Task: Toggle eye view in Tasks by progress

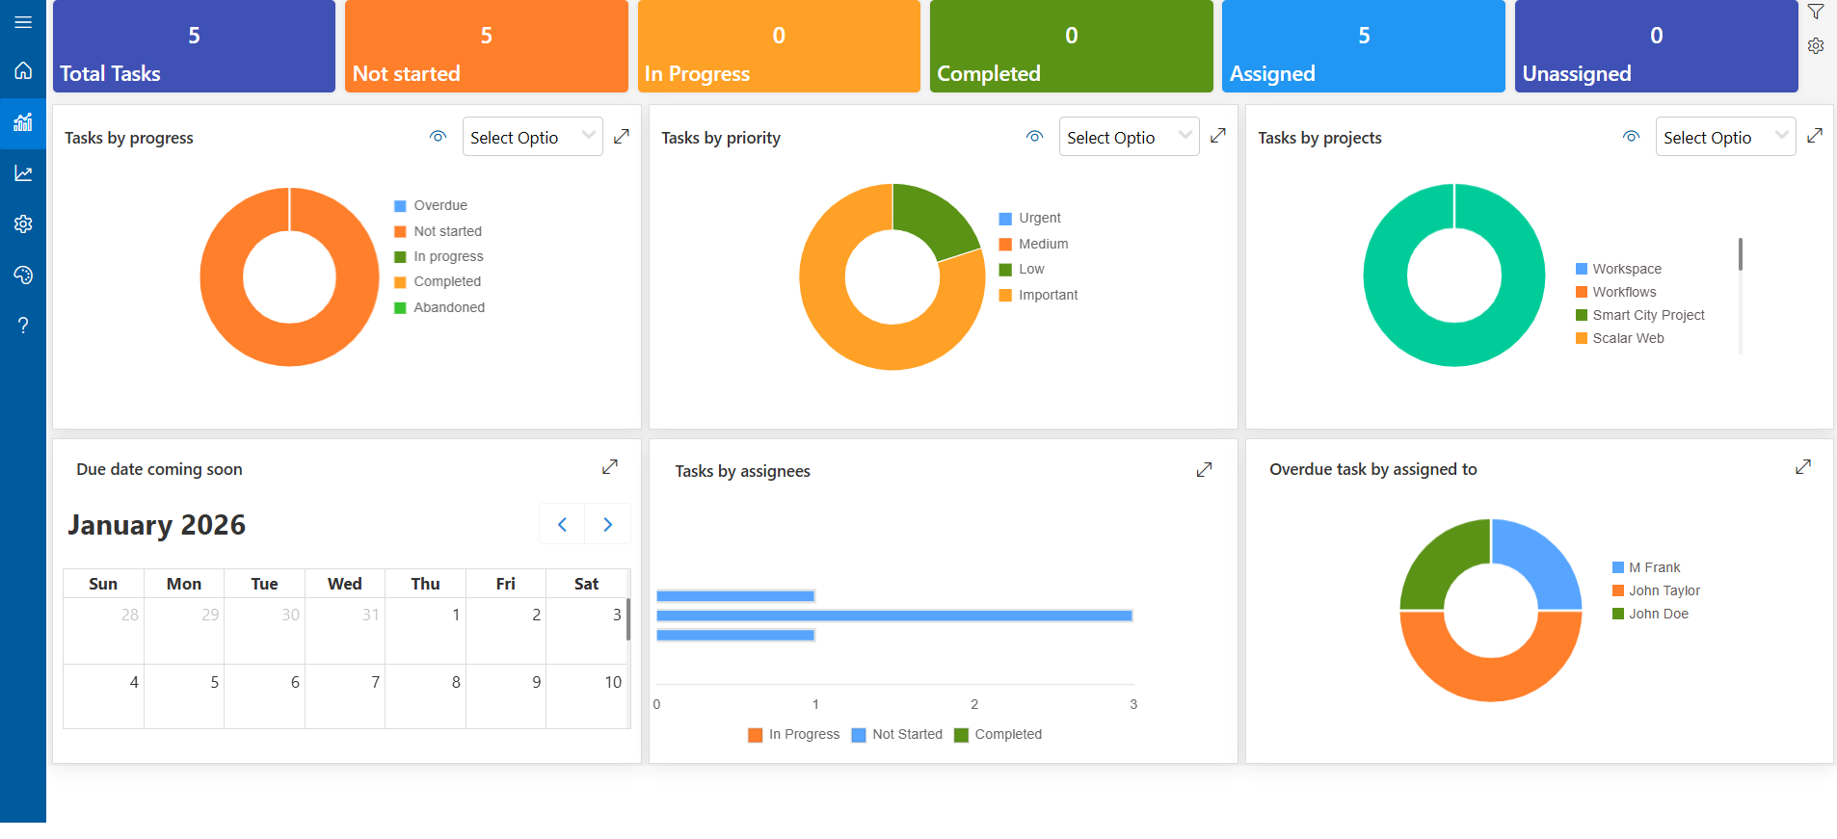Action: coord(439,137)
